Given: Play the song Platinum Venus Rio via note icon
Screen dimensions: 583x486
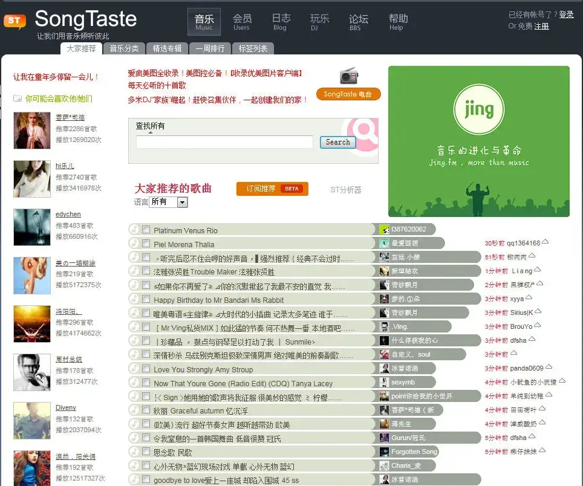Looking at the screenshot, I should [134, 230].
